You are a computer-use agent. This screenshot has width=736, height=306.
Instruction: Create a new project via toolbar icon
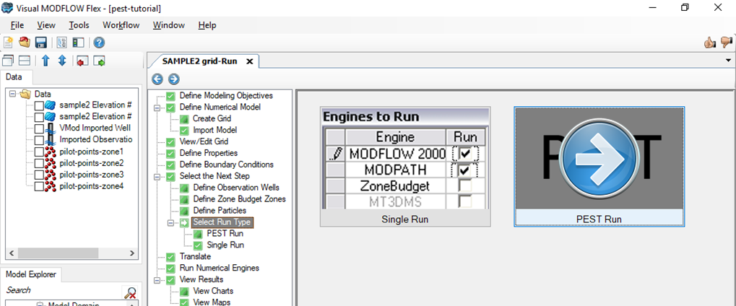coord(8,43)
